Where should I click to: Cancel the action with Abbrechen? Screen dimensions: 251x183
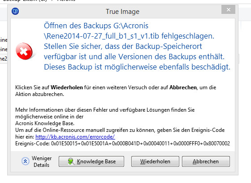[206, 161]
